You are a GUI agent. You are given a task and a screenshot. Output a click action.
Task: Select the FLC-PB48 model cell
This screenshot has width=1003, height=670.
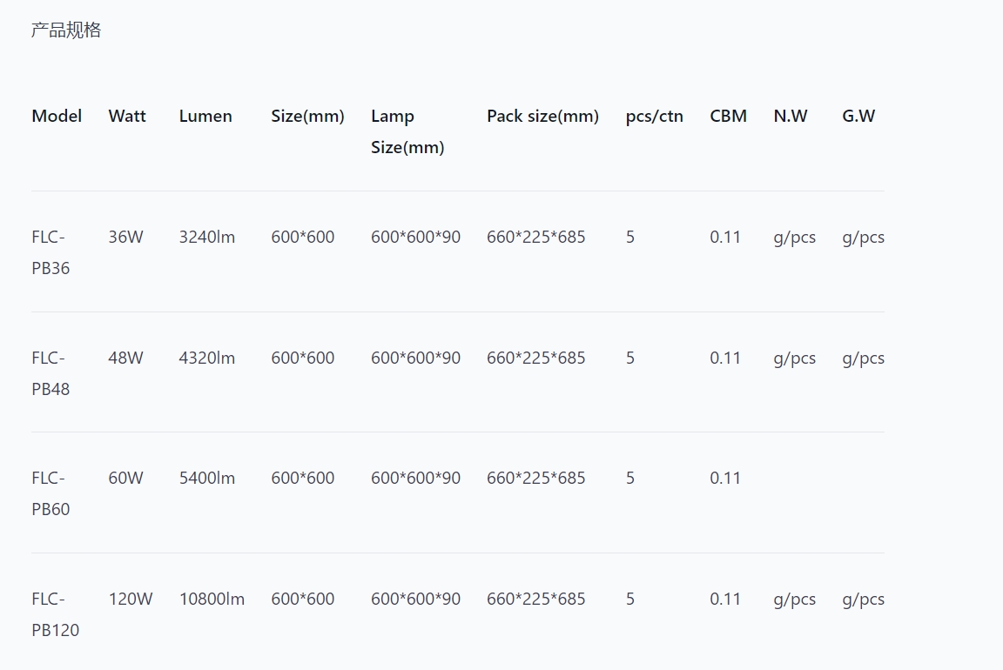50,373
